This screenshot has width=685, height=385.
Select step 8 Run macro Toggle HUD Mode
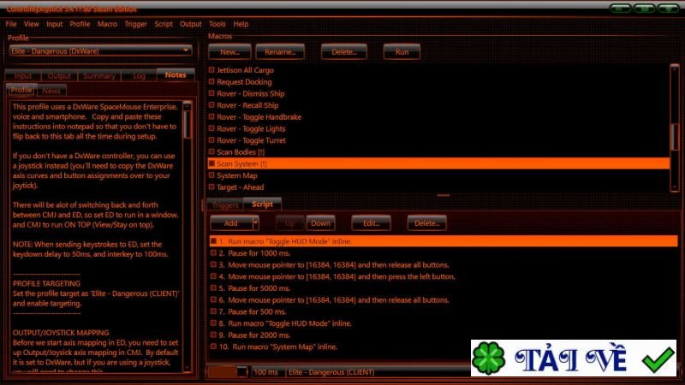[285, 323]
